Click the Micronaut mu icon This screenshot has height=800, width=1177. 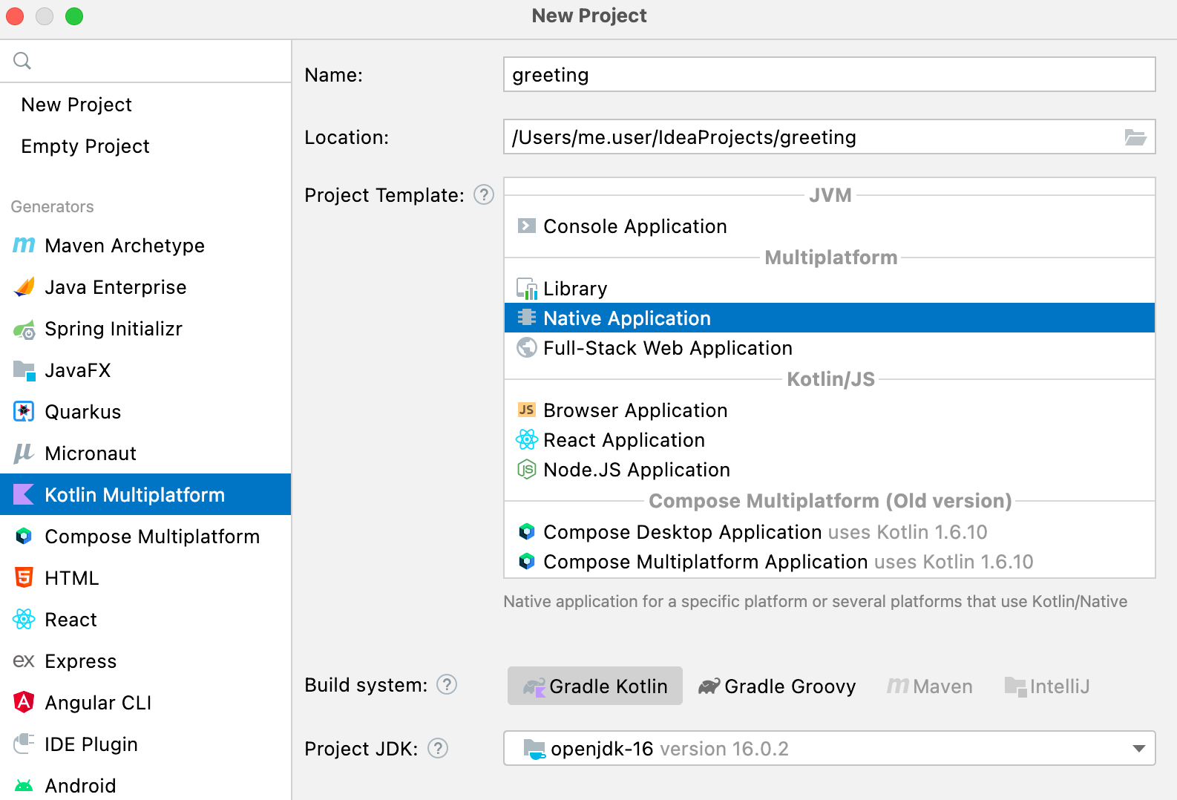coord(24,453)
